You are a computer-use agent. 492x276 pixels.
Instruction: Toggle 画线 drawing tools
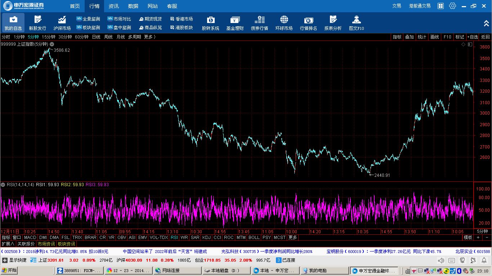click(435, 37)
